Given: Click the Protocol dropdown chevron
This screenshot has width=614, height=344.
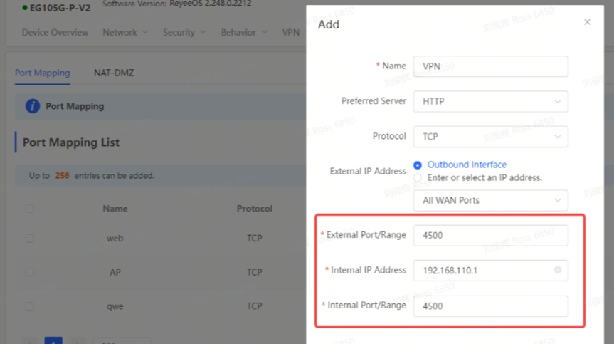Looking at the screenshot, I should 557,136.
